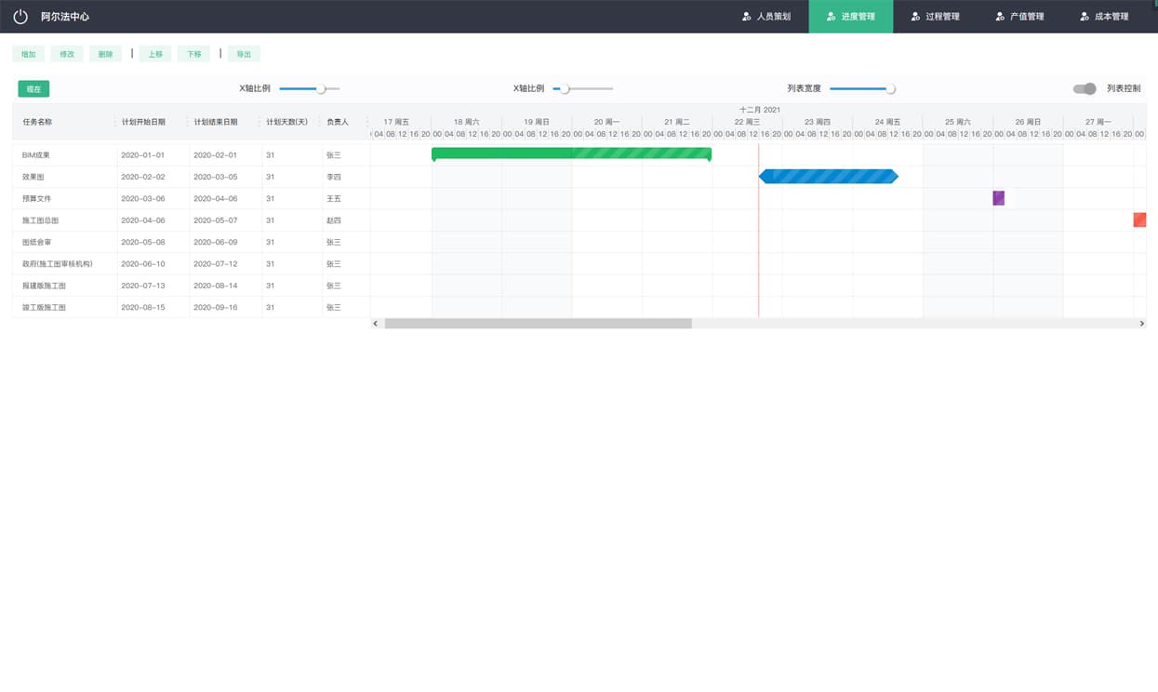Click the purple 预算文件 Gantt block
The height and width of the screenshot is (692, 1158).
[998, 198]
